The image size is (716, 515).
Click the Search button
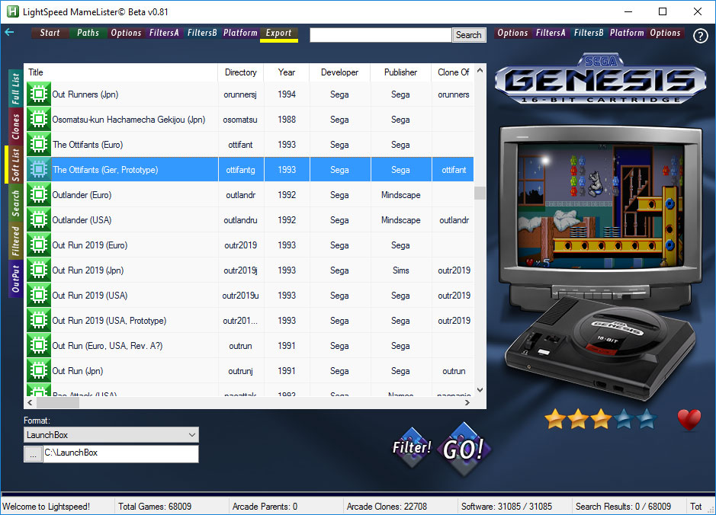click(x=468, y=35)
